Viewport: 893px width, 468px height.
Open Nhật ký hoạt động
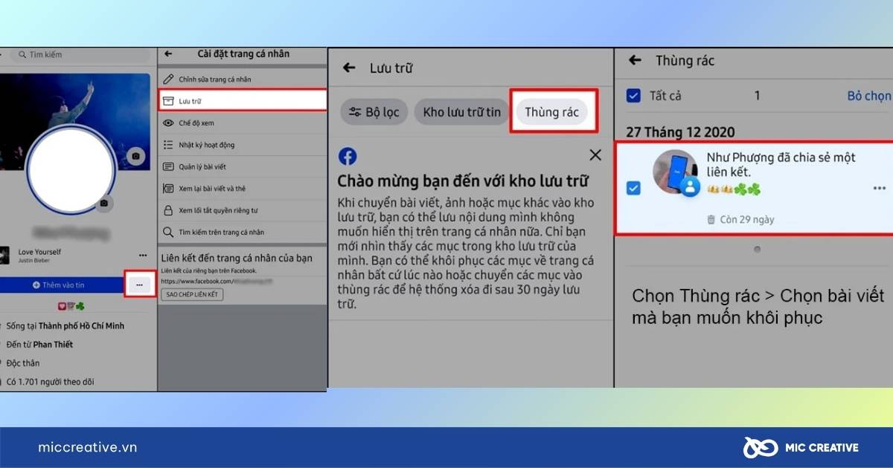[x=242, y=145]
